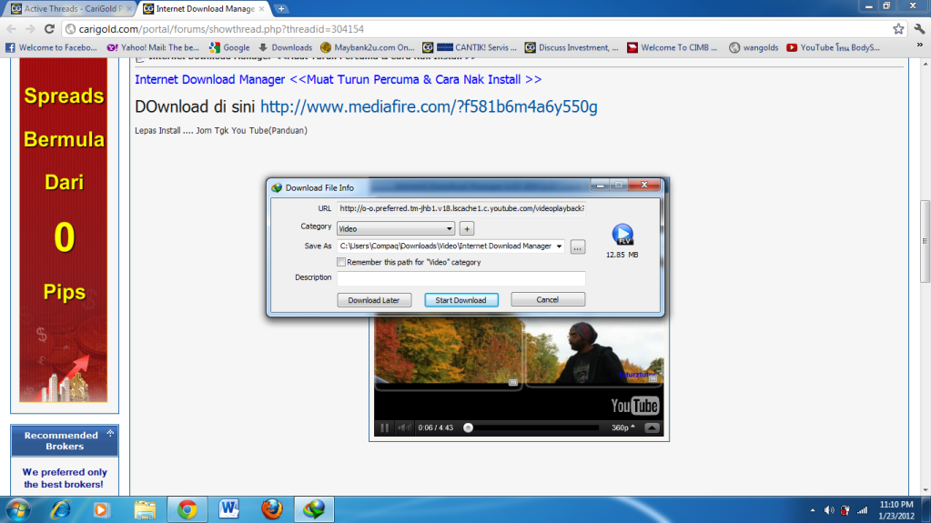Open Windows Media Player from taskbar
The height and width of the screenshot is (523, 931).
101,510
